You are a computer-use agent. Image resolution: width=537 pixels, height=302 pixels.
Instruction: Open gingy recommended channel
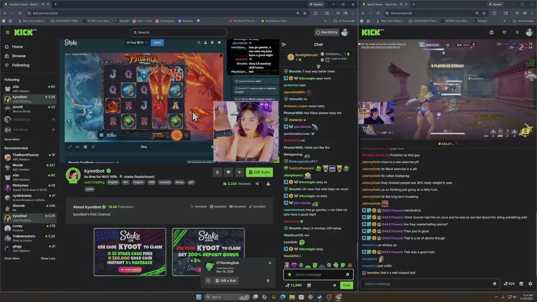tap(29, 248)
